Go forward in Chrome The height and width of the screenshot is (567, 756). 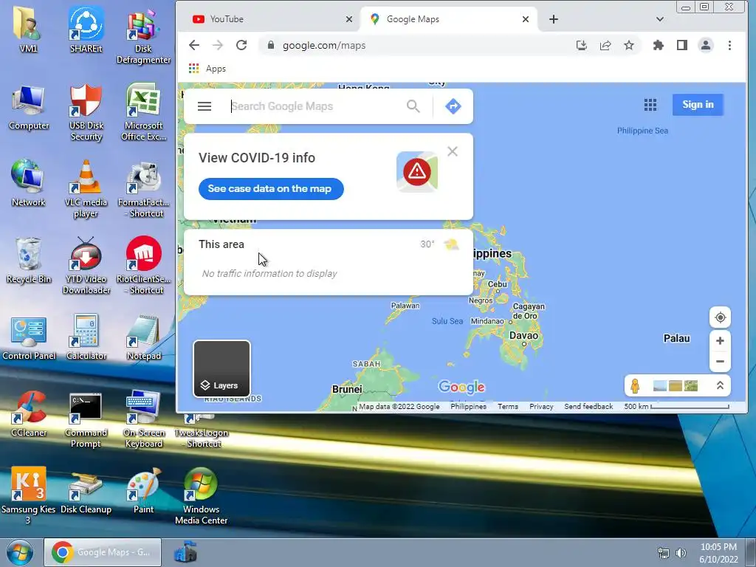pos(218,45)
